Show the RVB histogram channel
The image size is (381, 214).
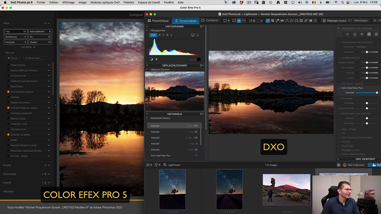click(x=153, y=35)
